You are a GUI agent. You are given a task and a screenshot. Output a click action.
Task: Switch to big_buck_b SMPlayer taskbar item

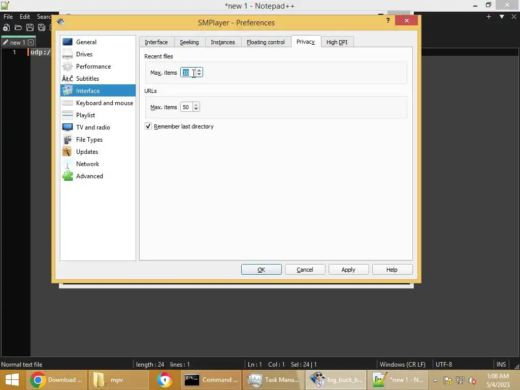coord(336,380)
